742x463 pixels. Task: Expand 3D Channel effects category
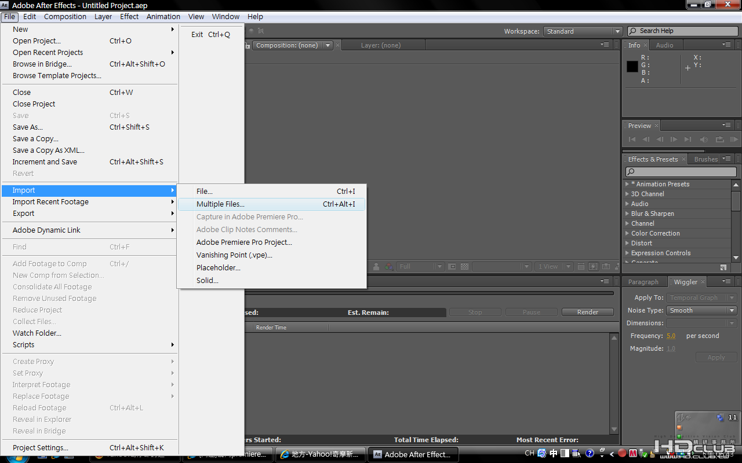(627, 194)
